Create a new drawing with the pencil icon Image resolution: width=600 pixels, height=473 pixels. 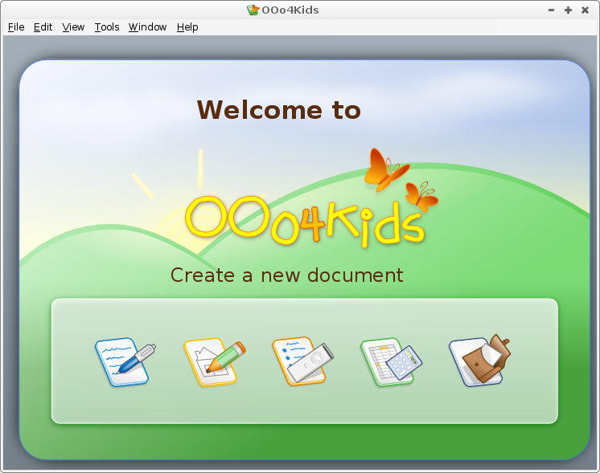(214, 361)
